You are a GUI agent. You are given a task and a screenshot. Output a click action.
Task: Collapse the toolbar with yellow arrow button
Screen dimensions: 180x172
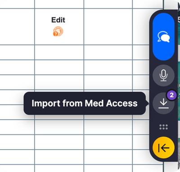point(163,148)
